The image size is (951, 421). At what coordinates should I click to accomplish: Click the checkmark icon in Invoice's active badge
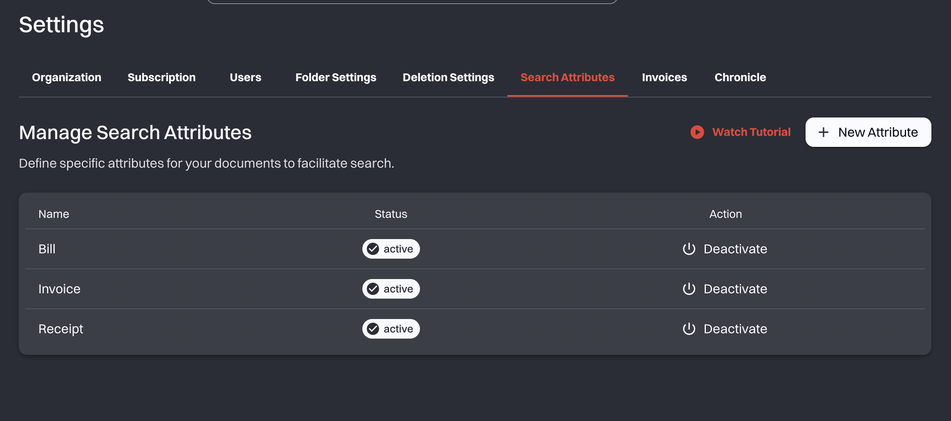pyautogui.click(x=373, y=288)
